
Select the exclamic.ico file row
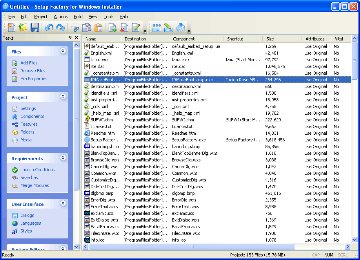pos(217,213)
